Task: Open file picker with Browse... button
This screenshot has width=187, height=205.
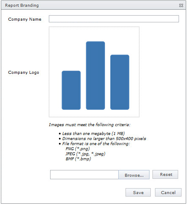Action: pos(134,175)
